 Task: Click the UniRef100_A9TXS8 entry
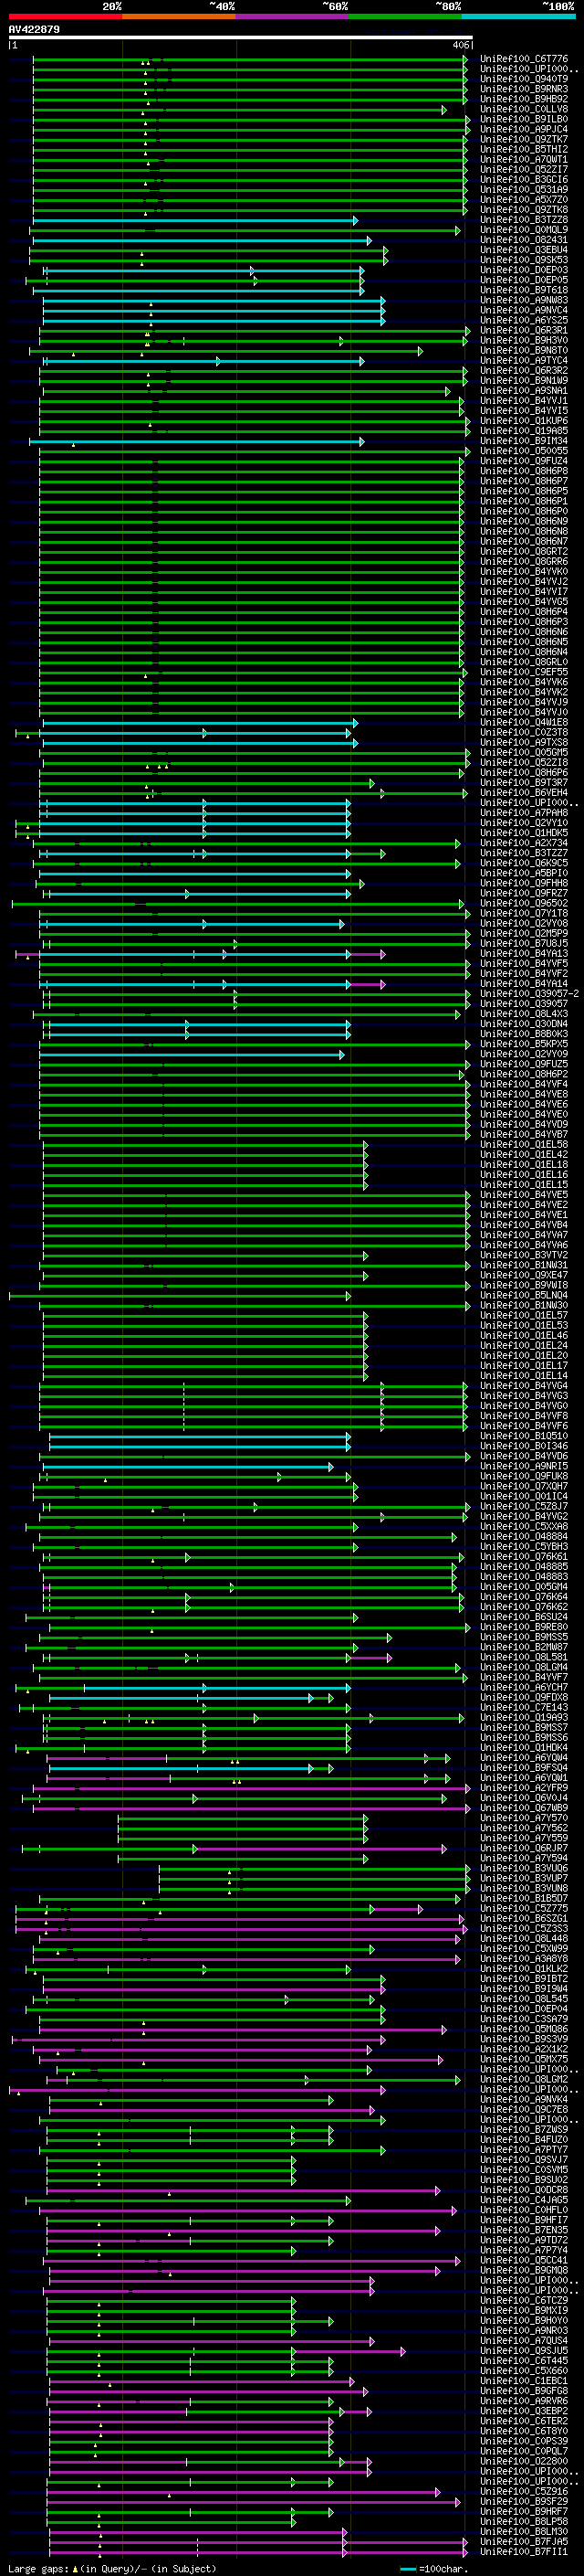[524, 742]
